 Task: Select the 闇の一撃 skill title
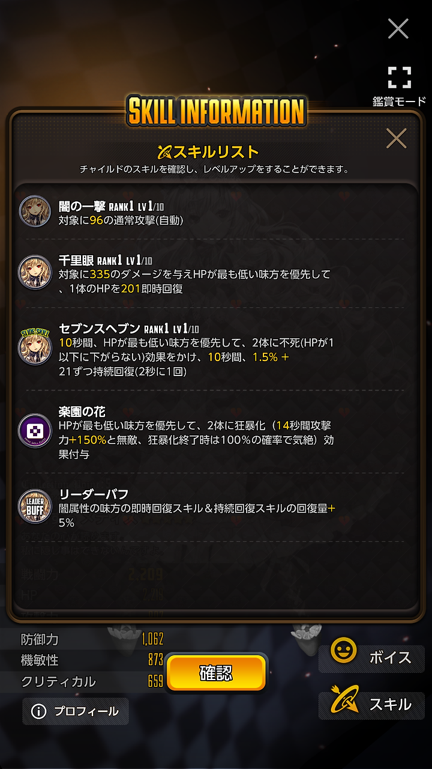82,207
